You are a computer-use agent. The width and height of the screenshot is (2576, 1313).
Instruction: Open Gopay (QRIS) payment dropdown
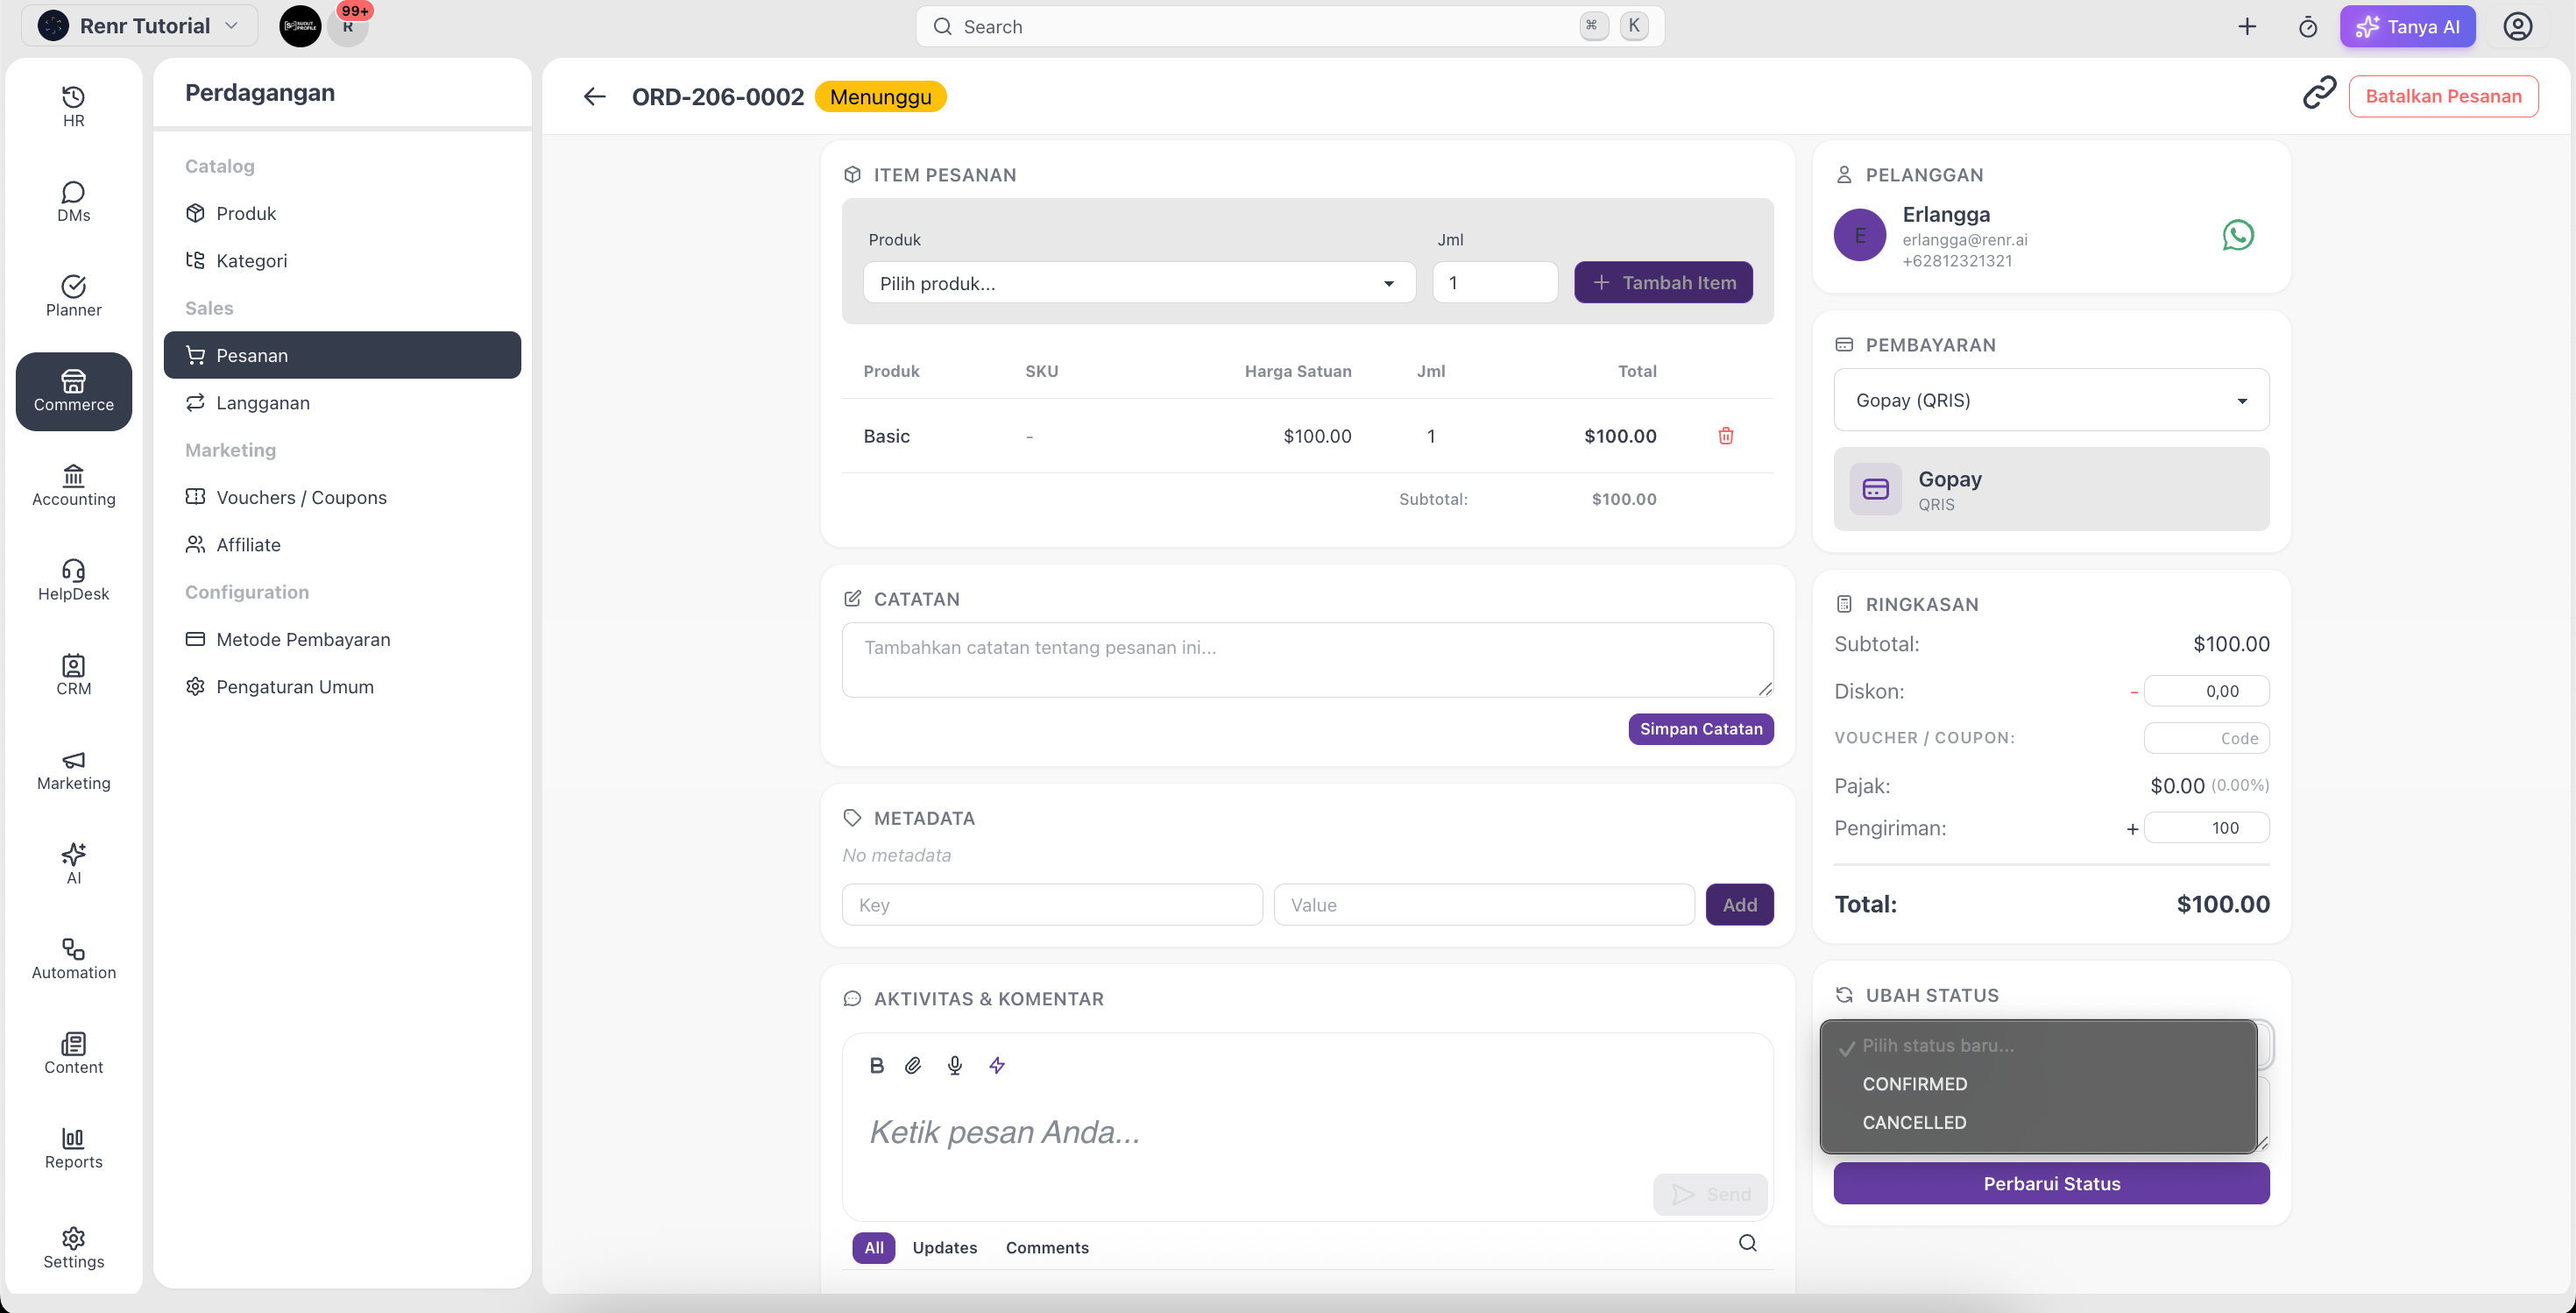point(2051,400)
